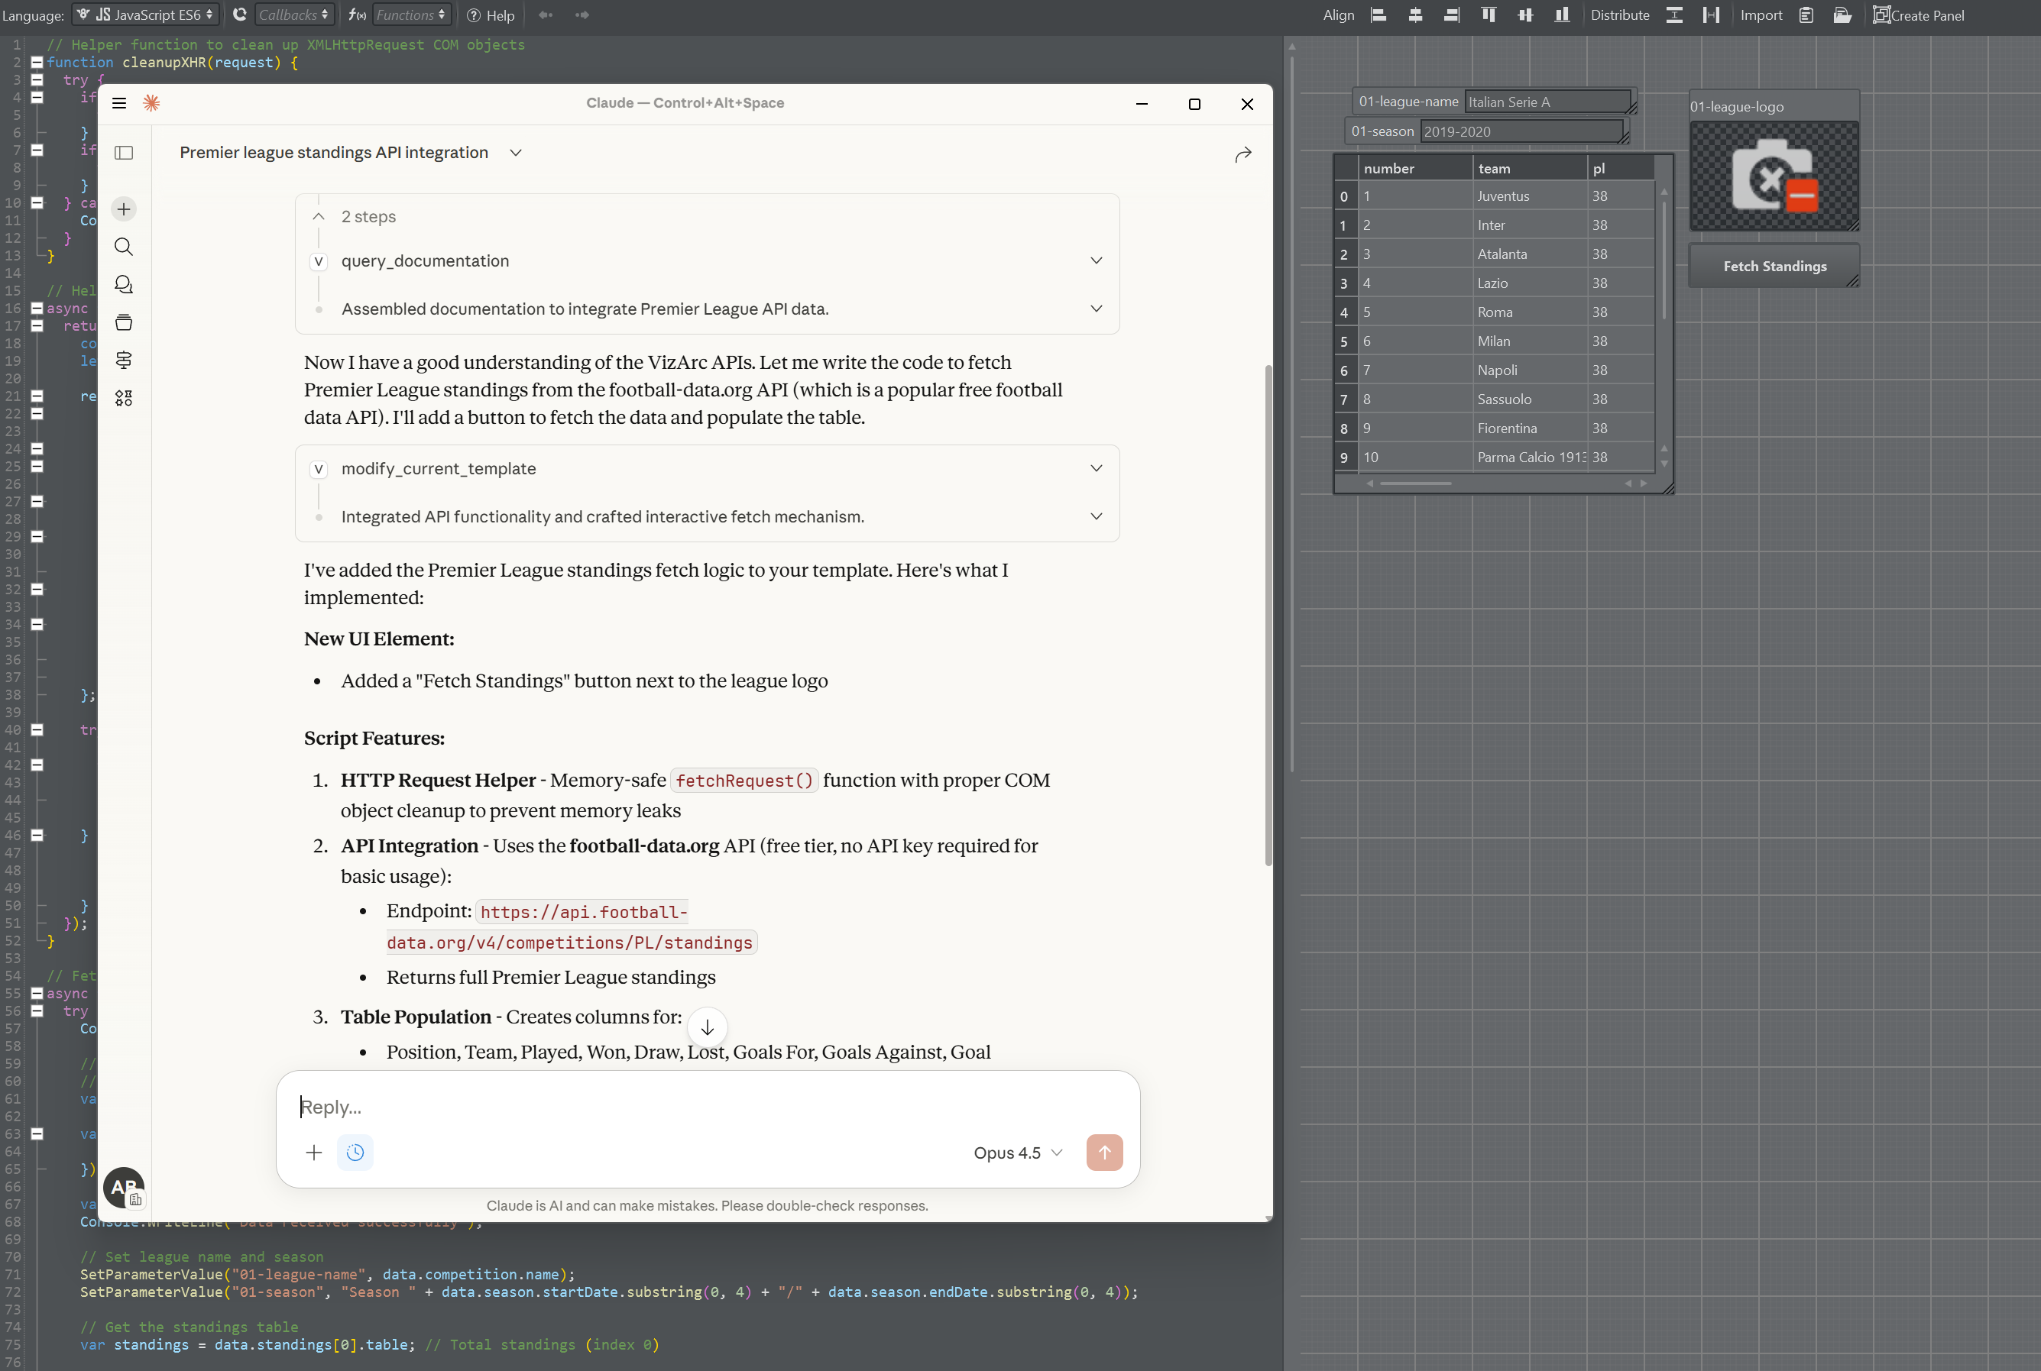Open the search chats magnifier icon
Image resolution: width=2041 pixels, height=1371 pixels.
(x=123, y=247)
